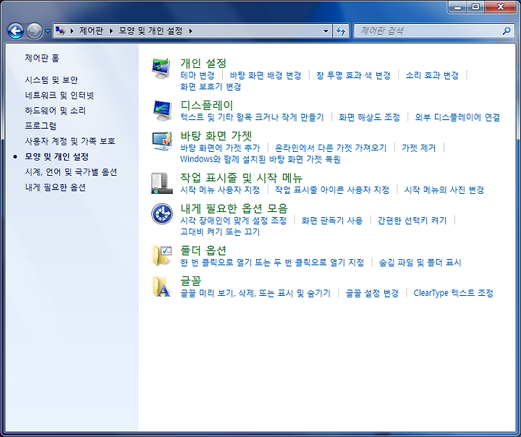The width and height of the screenshot is (521, 437).
Task: Click ClearType 텍스트 조정 link
Action: click(x=453, y=293)
